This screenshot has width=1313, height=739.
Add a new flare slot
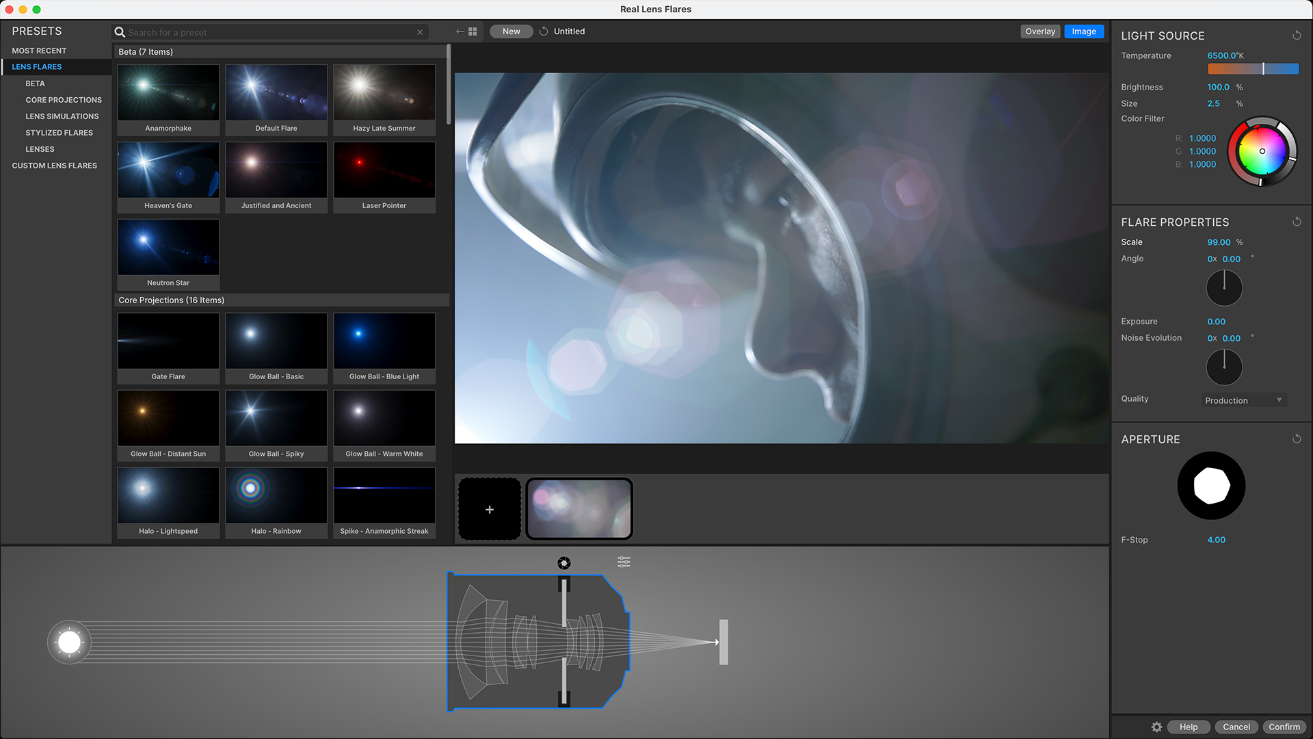pyautogui.click(x=490, y=509)
